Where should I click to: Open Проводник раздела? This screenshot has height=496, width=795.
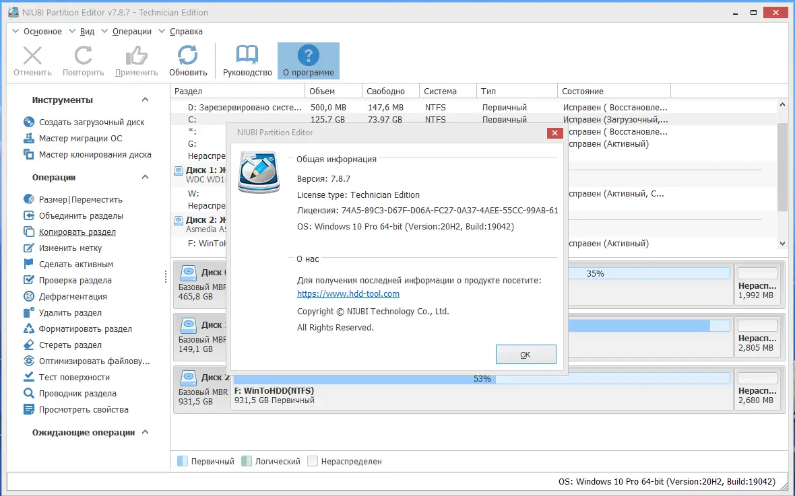70,394
